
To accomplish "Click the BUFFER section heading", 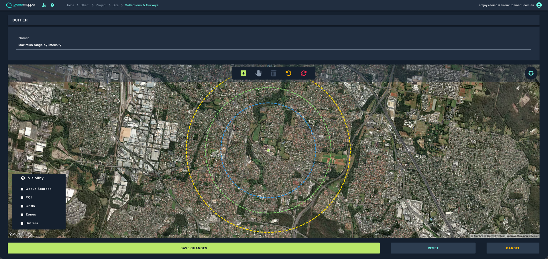I will click(20, 20).
